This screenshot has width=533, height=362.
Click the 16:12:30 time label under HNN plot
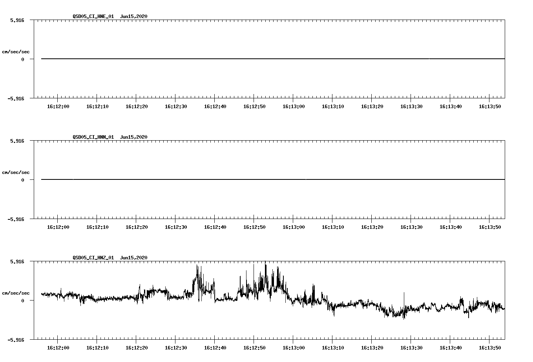tap(176, 227)
